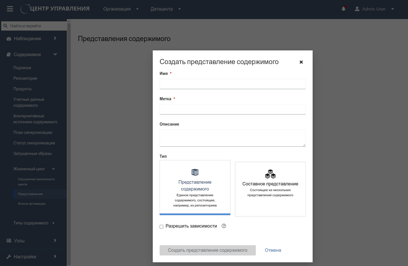Expand the Наблюдение sidebar section
The height and width of the screenshot is (266, 408).
(x=31, y=38)
